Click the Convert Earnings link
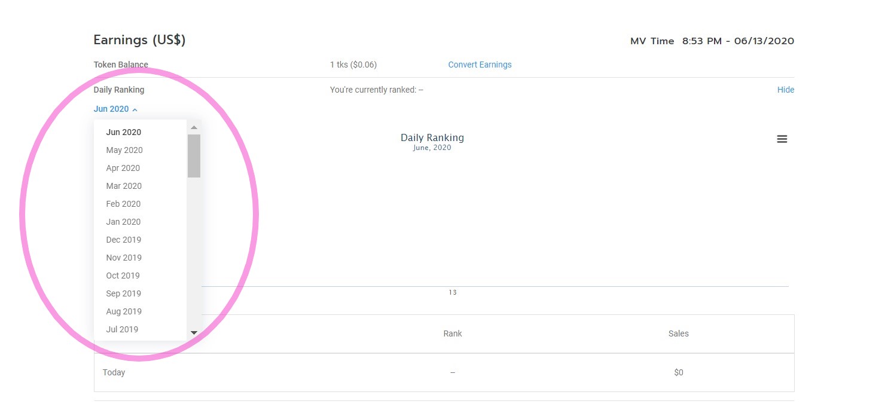The width and height of the screenshot is (885, 407). (480, 65)
